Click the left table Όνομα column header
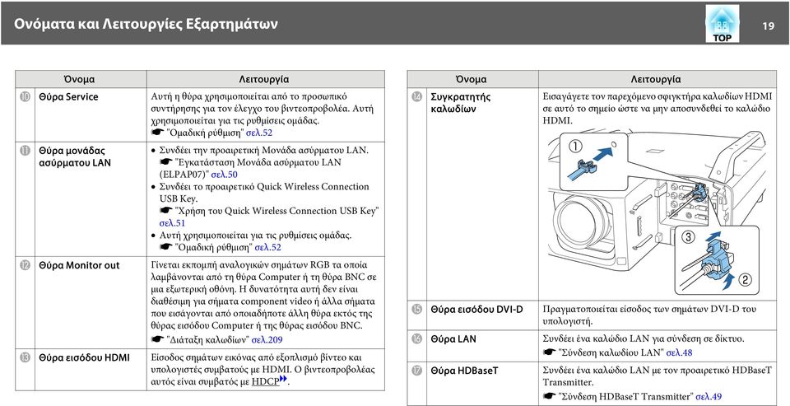The image size is (790, 406). tap(80, 79)
